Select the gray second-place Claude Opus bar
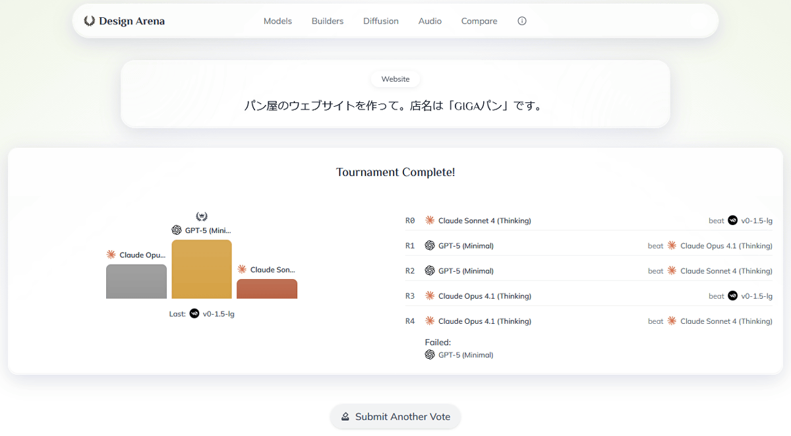This screenshot has height=436, width=791. coord(136,282)
